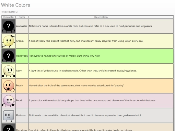Click the White Colors heading
Viewport: 175px width, 131px height.
pyautogui.click(x=16, y=5)
